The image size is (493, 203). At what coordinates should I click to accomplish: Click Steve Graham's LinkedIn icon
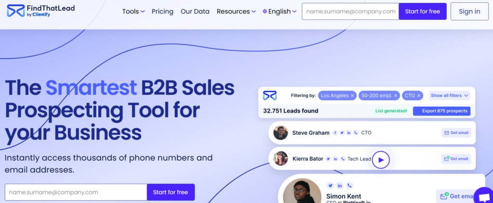click(x=349, y=133)
